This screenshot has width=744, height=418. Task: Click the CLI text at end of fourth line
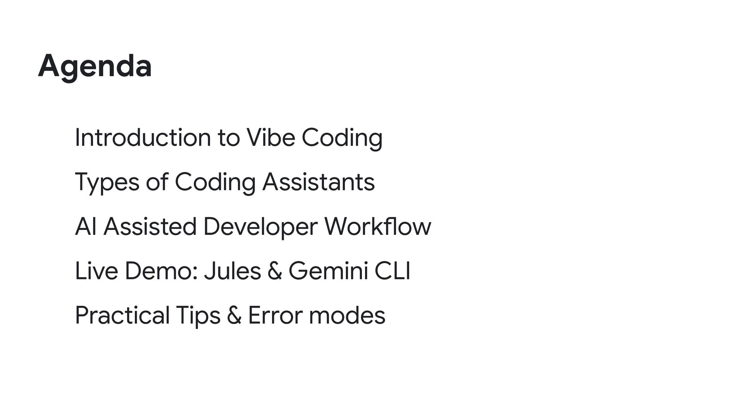(393, 271)
